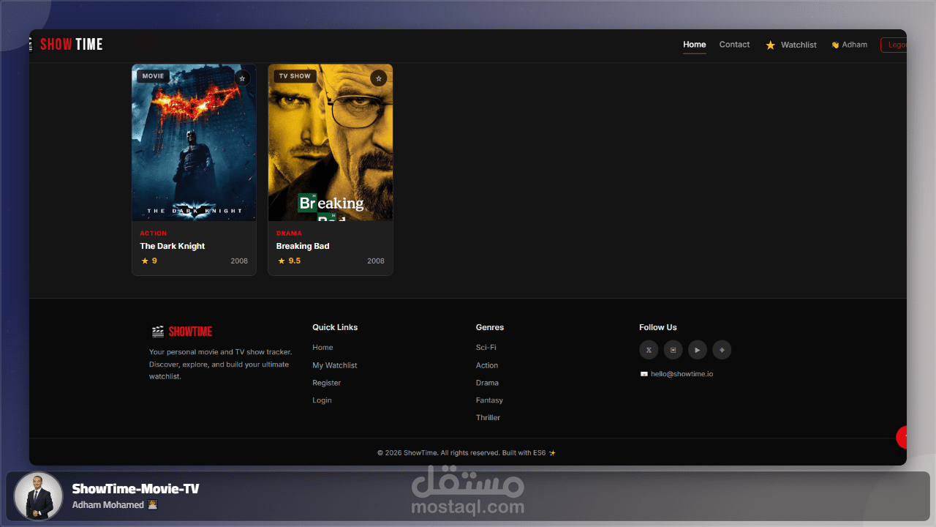Select the Thriller genre link
Viewport: 936px width, 527px height.
coord(488,418)
